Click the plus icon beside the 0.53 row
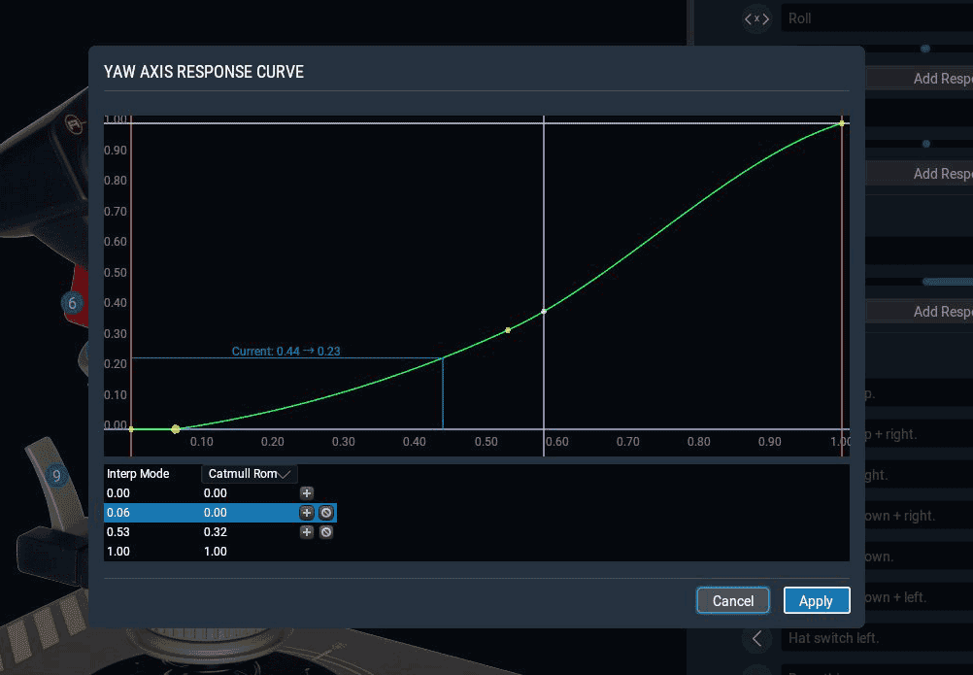Viewport: 973px width, 675px height. coord(307,531)
